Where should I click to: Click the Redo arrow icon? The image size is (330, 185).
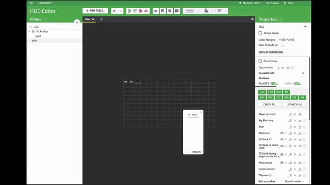click(x=120, y=11)
